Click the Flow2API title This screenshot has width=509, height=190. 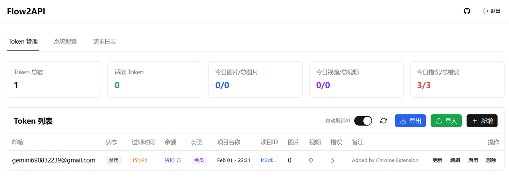point(26,11)
